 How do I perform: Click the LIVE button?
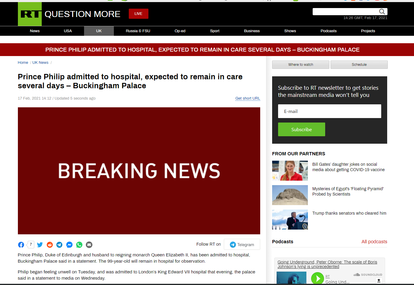[139, 14]
